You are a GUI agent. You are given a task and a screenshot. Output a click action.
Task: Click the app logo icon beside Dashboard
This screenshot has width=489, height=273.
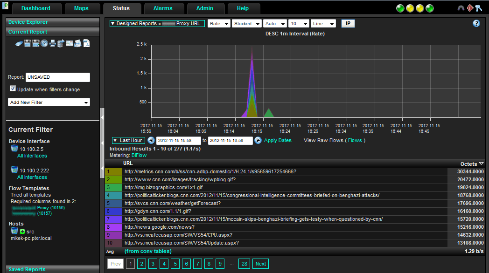[x=5, y=5]
